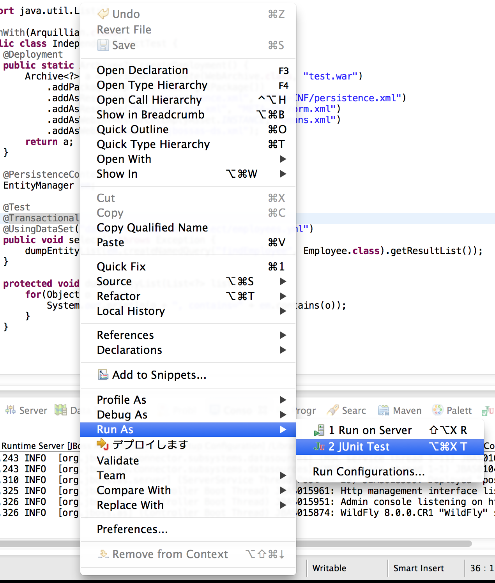This screenshot has height=583, width=495.
Task: Click Validate in the context menu
Action: click(118, 461)
